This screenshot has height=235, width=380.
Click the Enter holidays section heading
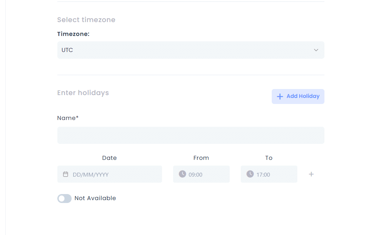coord(83,93)
